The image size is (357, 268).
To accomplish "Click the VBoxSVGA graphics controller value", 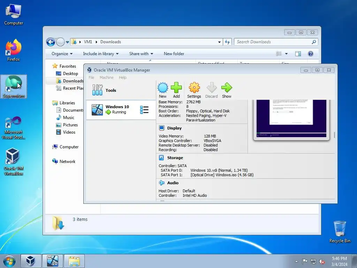I will (212, 141).
